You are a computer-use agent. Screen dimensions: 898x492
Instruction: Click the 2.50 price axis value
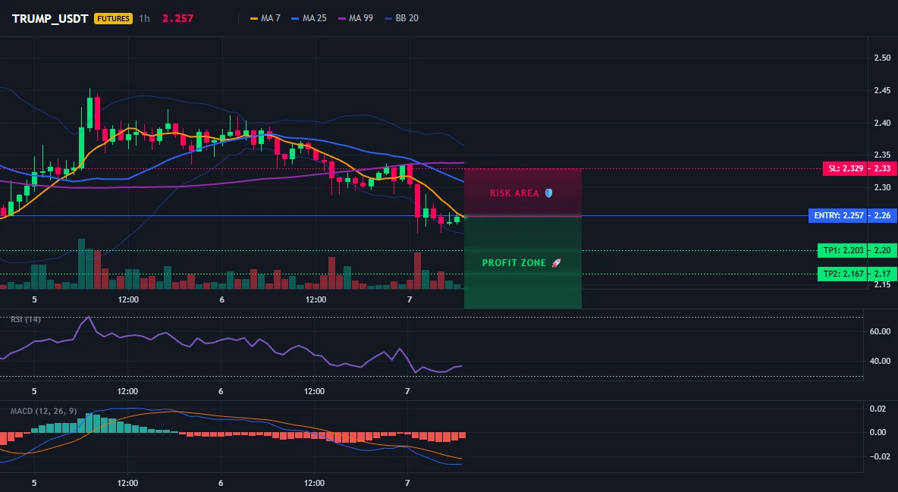tap(883, 58)
